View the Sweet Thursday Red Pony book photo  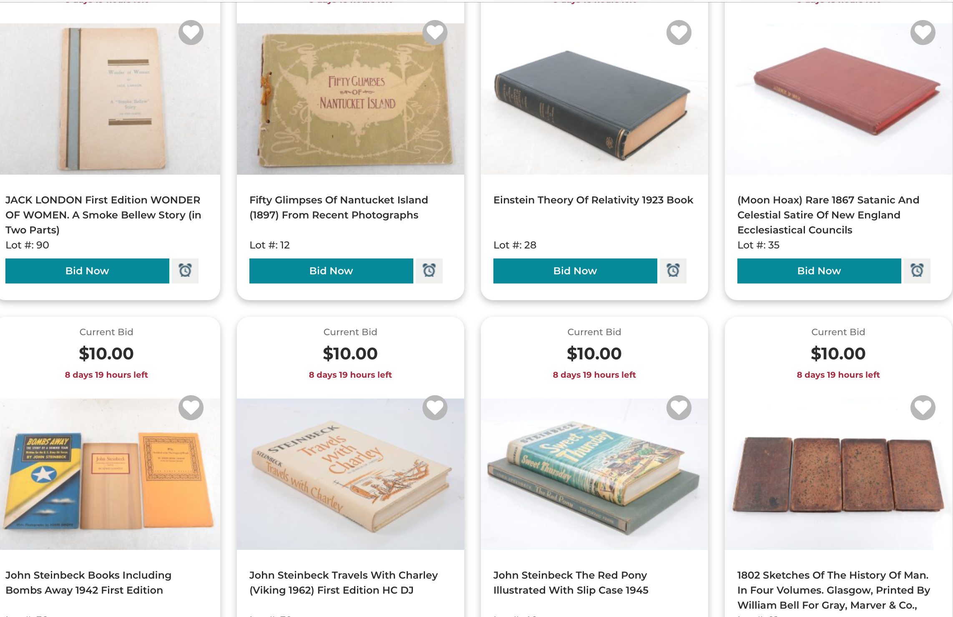pyautogui.click(x=594, y=475)
